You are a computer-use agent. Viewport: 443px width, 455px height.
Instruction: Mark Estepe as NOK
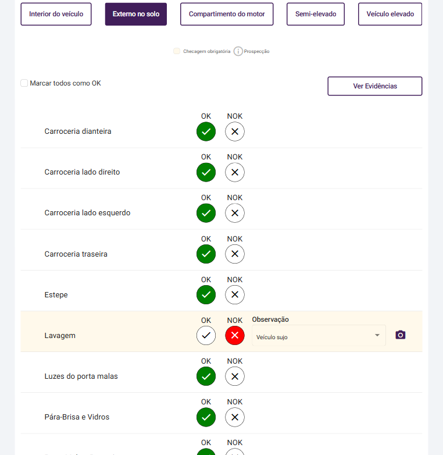[235, 295]
